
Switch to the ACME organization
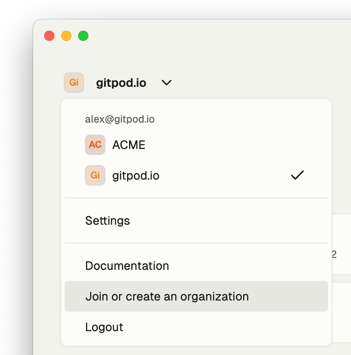pyautogui.click(x=196, y=145)
